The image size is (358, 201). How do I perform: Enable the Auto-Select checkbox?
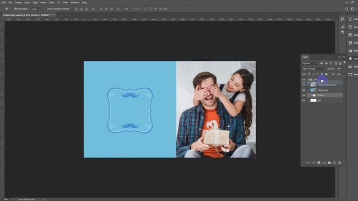point(16,9)
